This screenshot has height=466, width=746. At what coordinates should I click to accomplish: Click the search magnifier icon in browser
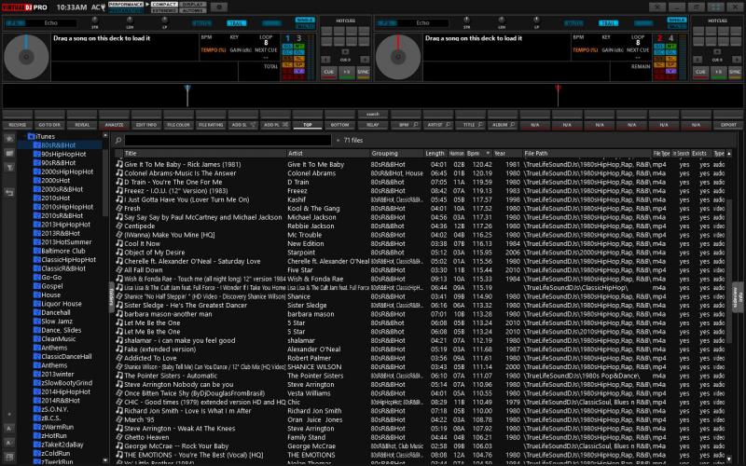[118, 141]
